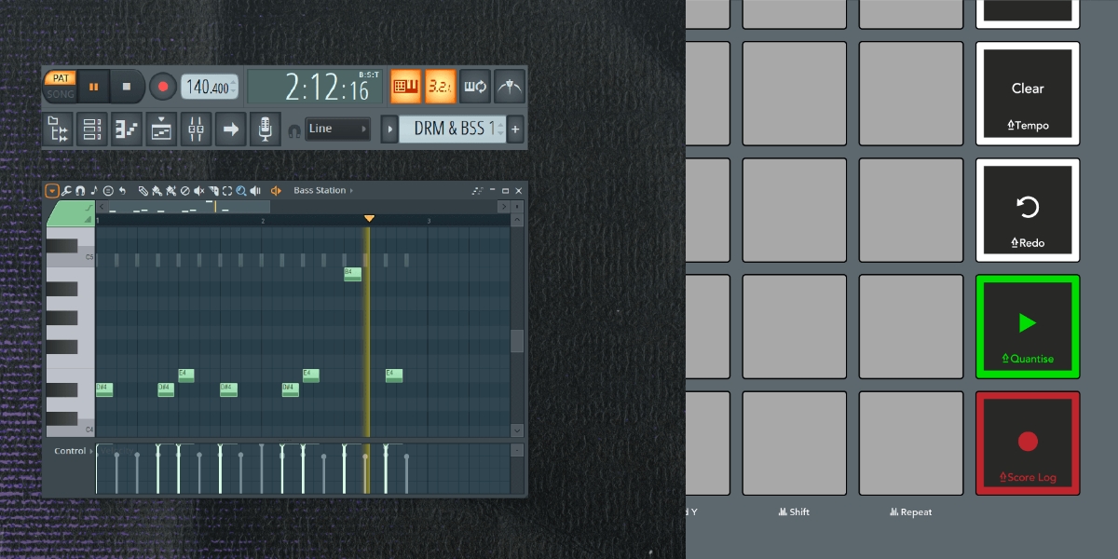Toggle the 3.2.1 countdown before recording
Image resolution: width=1118 pixels, height=559 pixels.
pos(440,87)
